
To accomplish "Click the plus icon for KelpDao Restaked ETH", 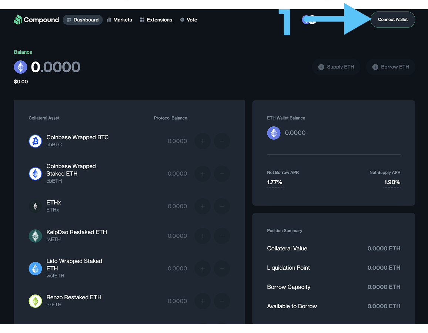I will click(x=203, y=236).
